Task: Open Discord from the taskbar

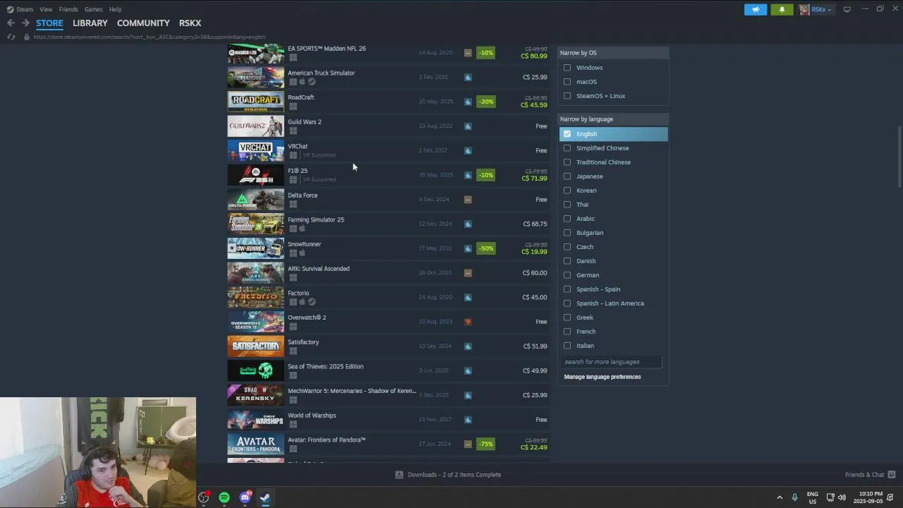Action: (245, 497)
